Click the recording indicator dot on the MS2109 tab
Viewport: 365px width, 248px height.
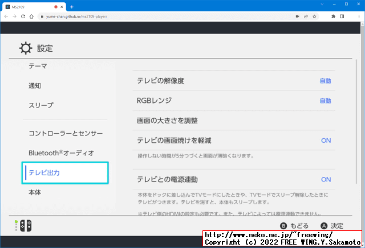(56, 7)
